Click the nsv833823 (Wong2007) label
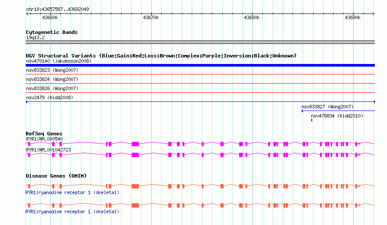Viewport: 387px width, 225px height. click(52, 70)
